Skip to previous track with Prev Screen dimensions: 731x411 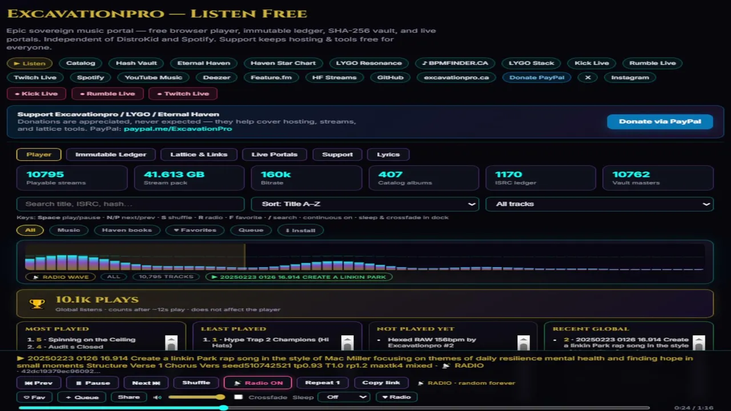[39, 383]
